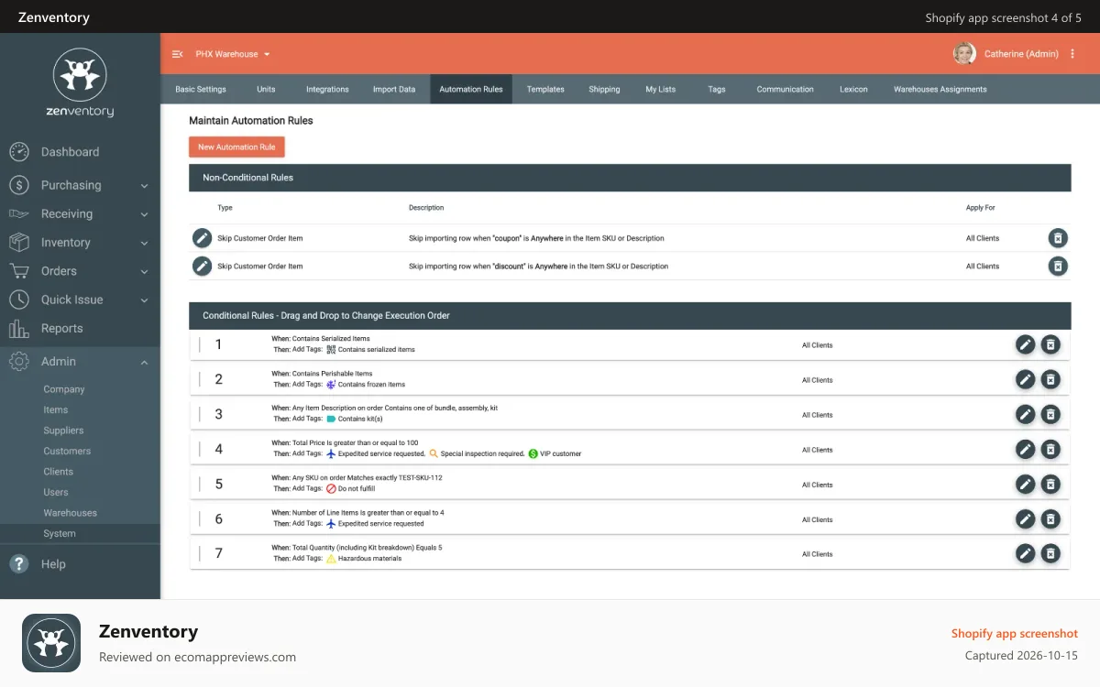The image size is (1100, 687).
Task: Edit rule 6 Number of Line Items
Action: pos(1025,518)
